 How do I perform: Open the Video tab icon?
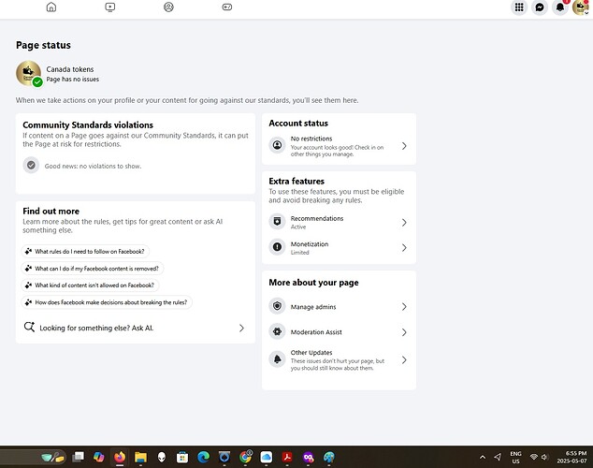tap(110, 7)
